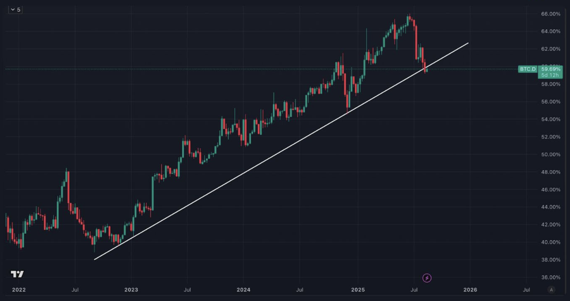Click the 2022 time axis label
This screenshot has height=301, width=570.
[19, 290]
